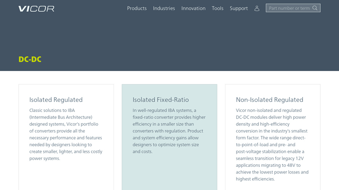Viewport: 339px width, 190px height.
Task: Click the Vicor logo
Action: coord(36,8)
